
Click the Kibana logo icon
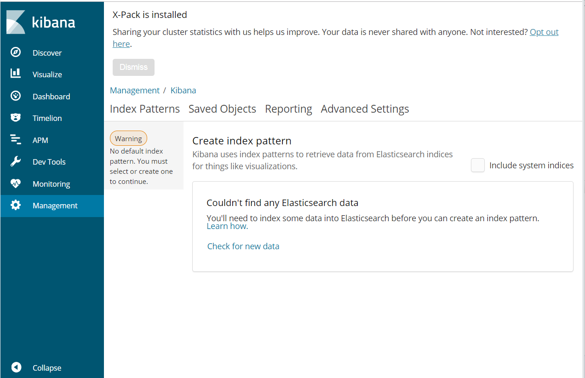point(16,22)
